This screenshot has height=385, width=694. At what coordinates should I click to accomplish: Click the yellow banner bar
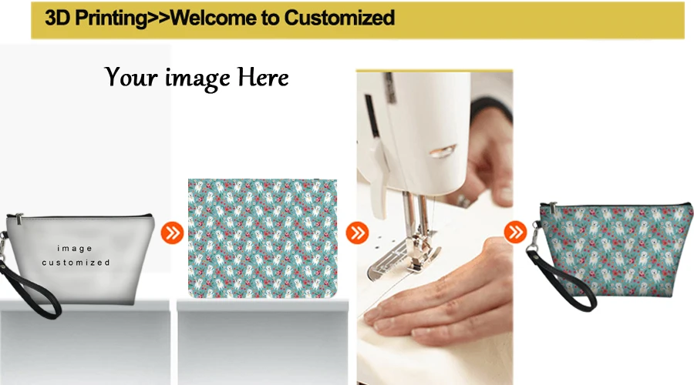[x=358, y=20]
